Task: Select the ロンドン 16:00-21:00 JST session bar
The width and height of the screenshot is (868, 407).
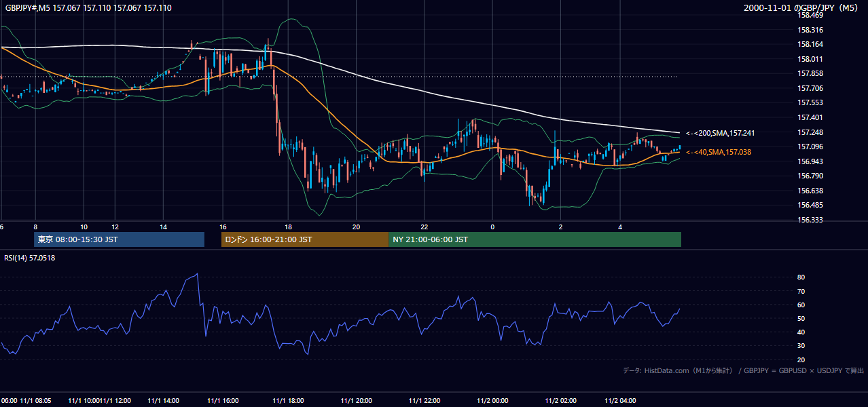Action: click(x=305, y=239)
